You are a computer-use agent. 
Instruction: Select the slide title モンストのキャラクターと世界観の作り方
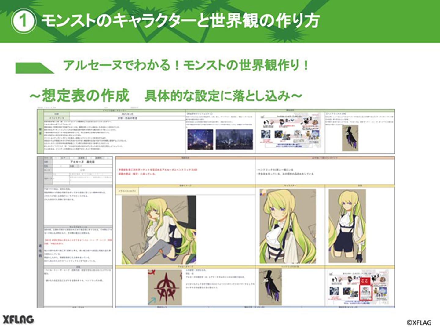(x=180, y=21)
